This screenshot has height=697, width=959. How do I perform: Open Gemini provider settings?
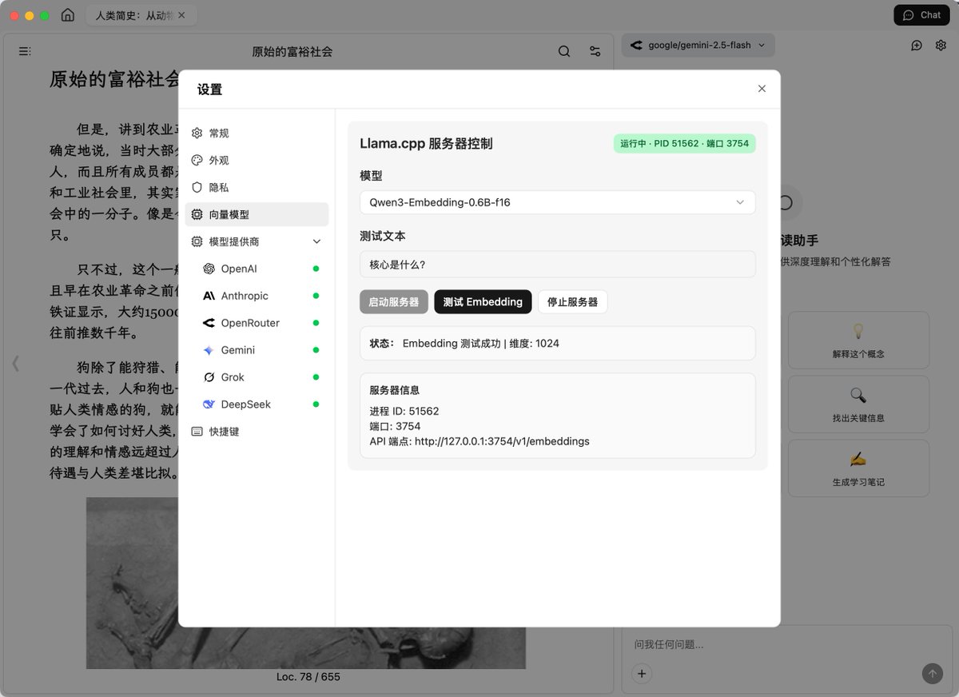(x=261, y=350)
